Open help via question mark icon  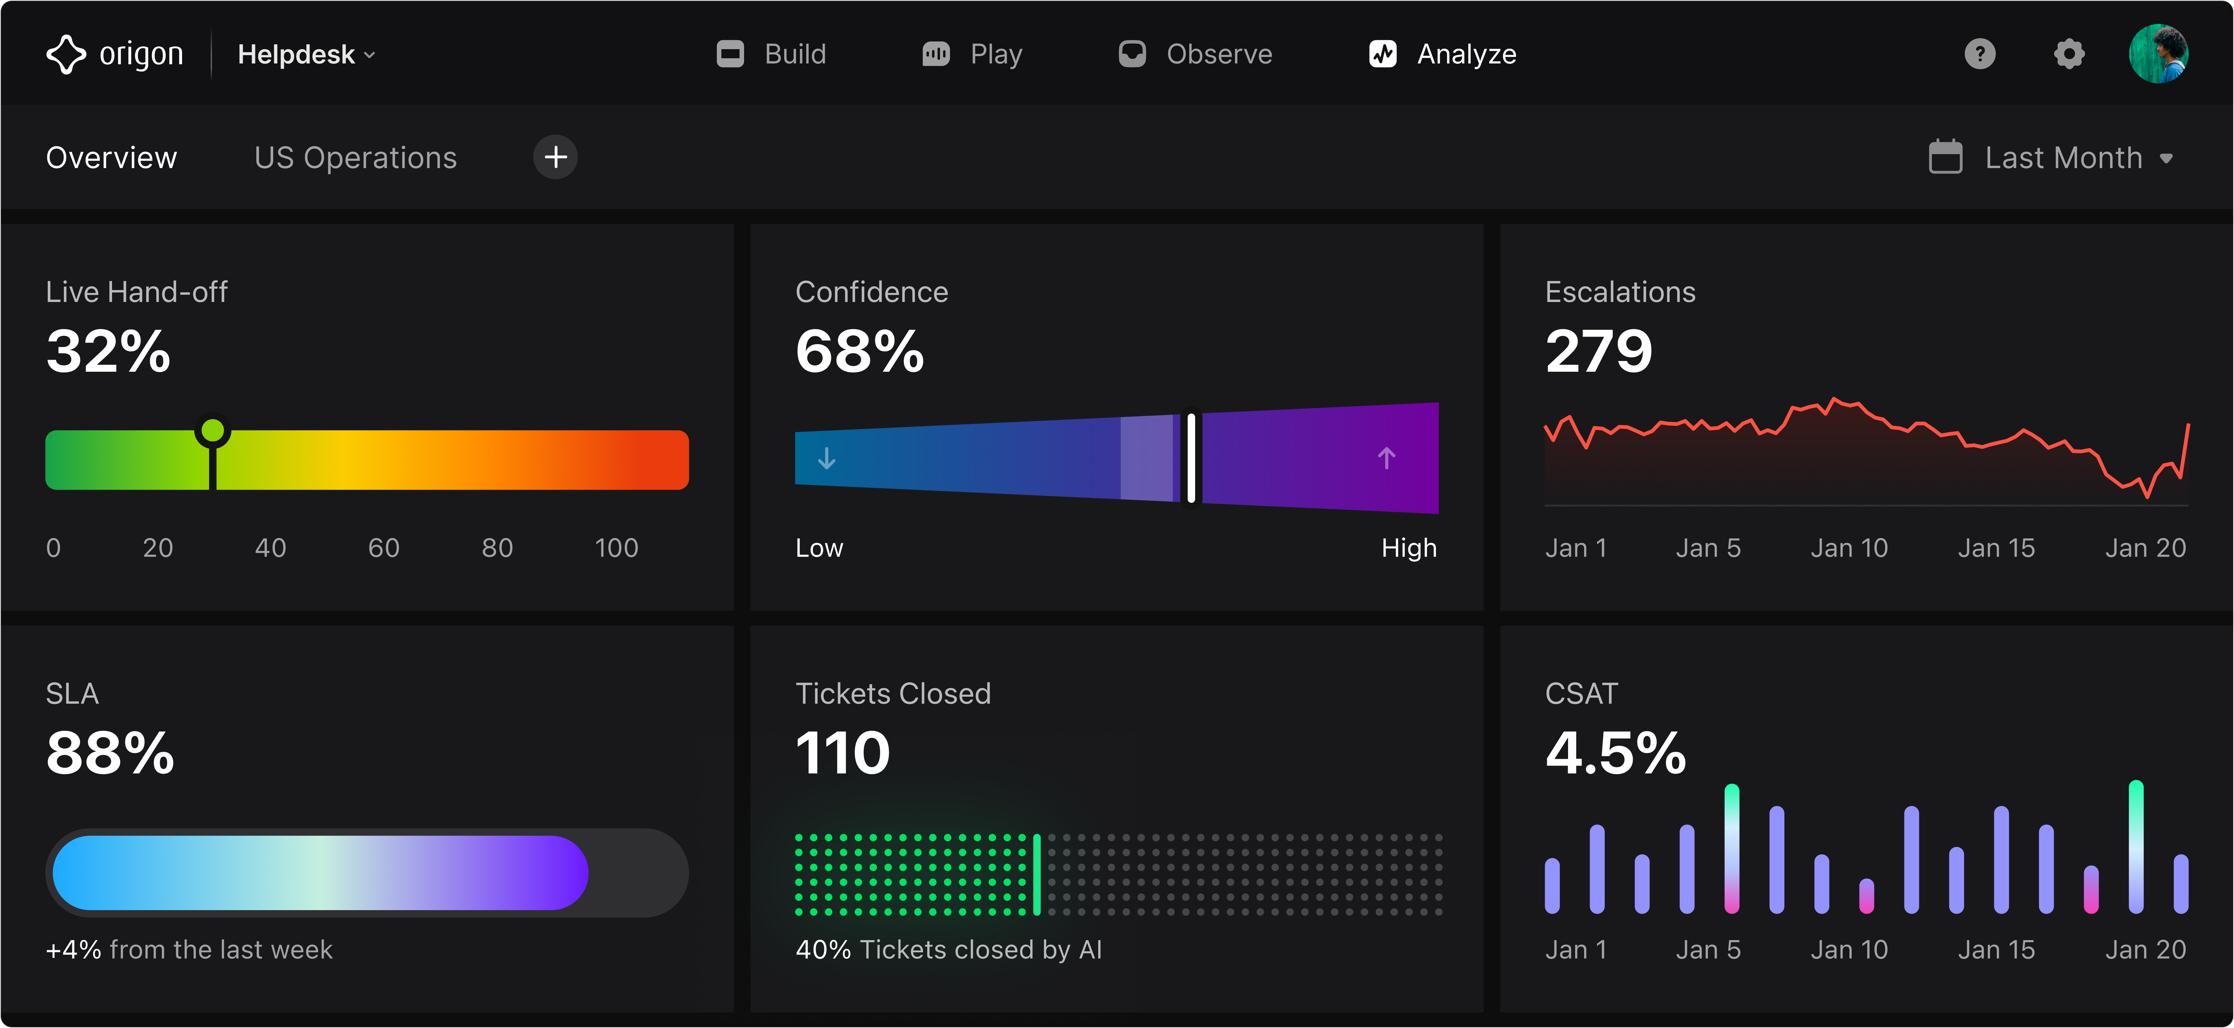coord(1980,54)
